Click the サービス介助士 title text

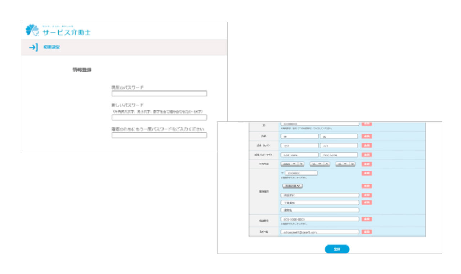[67, 32]
